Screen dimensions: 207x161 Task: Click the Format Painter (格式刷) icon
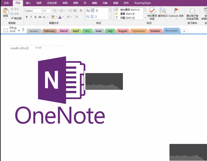tap(12, 18)
